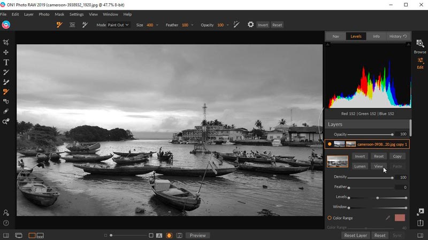Toggle the left panel visibility at bottom-left
428x240 pixels.
tap(6, 235)
